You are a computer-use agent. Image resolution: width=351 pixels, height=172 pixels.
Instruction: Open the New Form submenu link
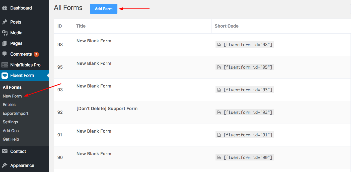coord(12,96)
